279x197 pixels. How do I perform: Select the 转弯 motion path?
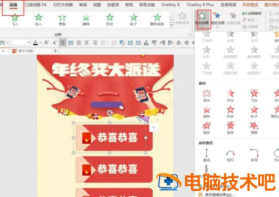point(254,155)
